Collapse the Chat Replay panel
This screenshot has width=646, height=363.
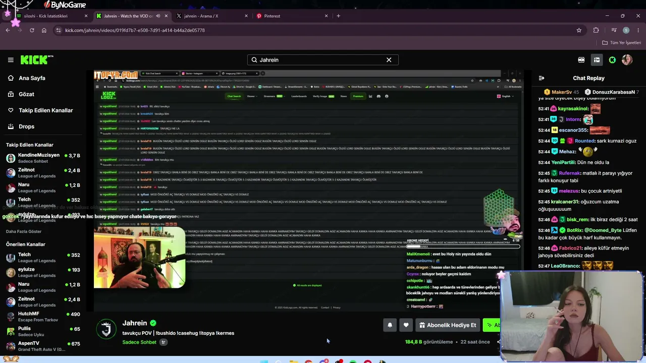[542, 78]
